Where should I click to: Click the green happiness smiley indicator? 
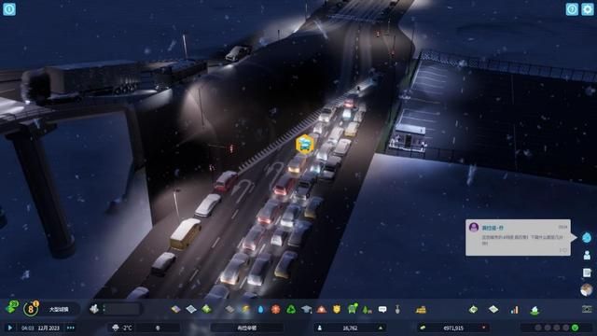click(x=575, y=328)
